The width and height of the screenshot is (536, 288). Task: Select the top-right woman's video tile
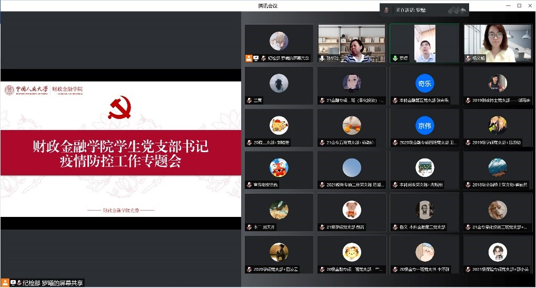[497, 43]
